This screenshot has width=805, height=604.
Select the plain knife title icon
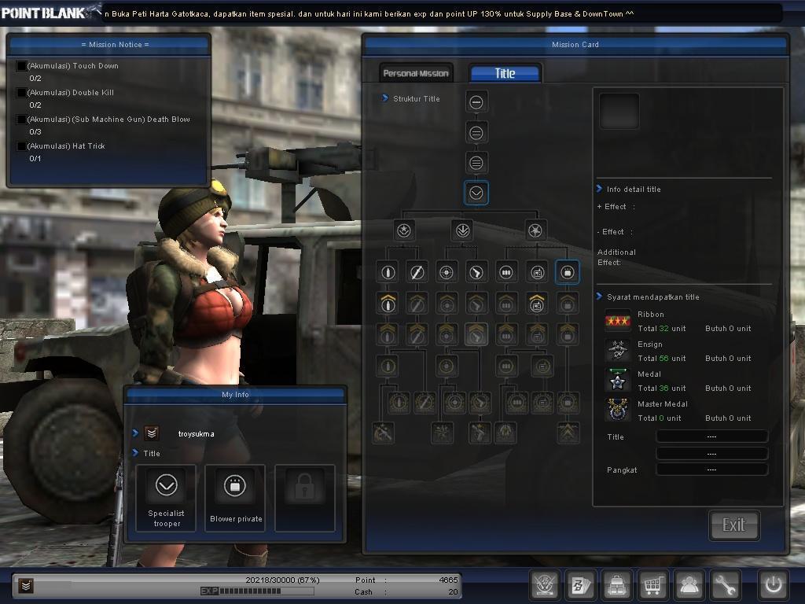(x=417, y=272)
